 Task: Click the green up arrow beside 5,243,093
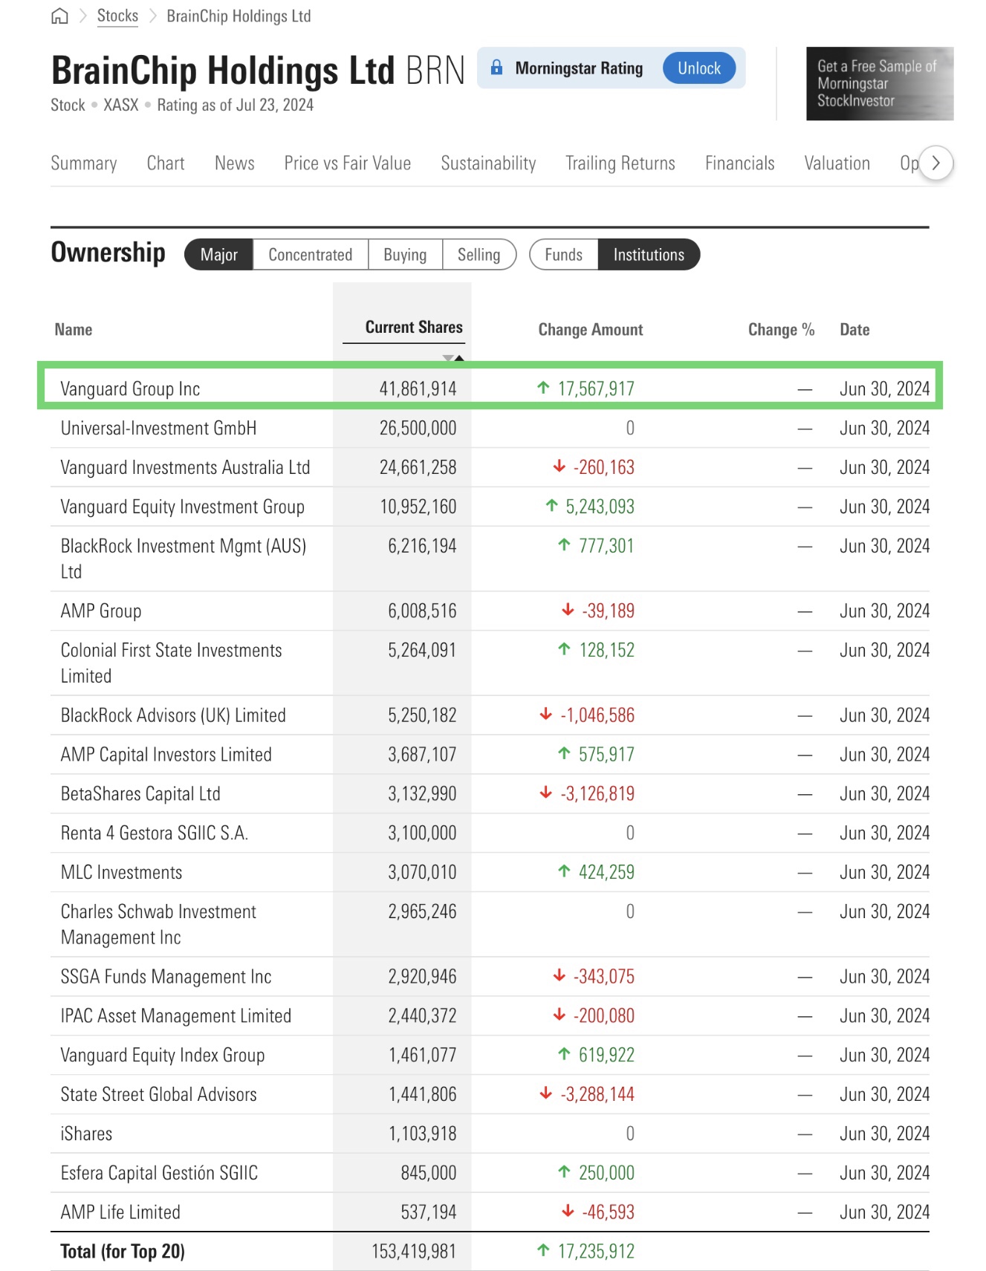tap(551, 506)
